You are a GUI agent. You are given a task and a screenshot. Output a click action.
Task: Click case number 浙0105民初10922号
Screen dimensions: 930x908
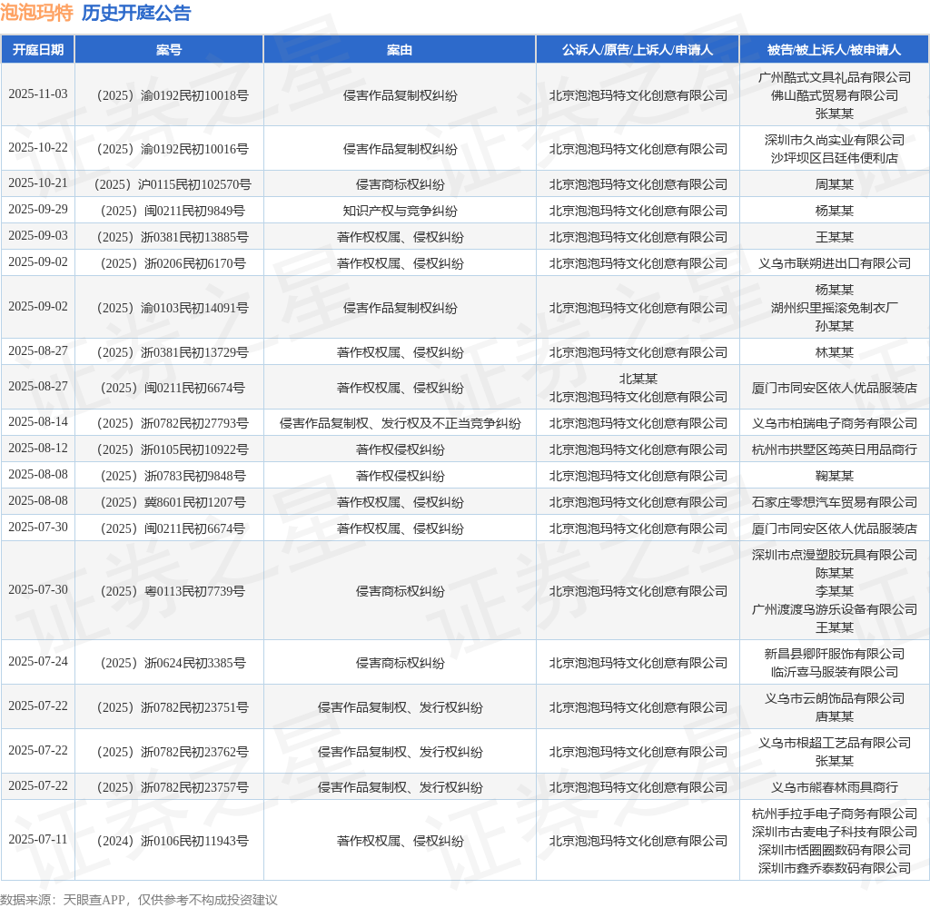[x=173, y=449]
